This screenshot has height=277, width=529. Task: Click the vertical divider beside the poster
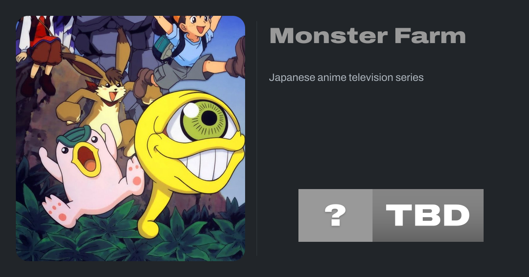257,138
